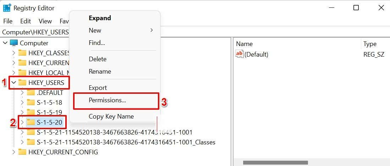
Task: Expand the .DEFAULT subkey
Action: coord(22,92)
